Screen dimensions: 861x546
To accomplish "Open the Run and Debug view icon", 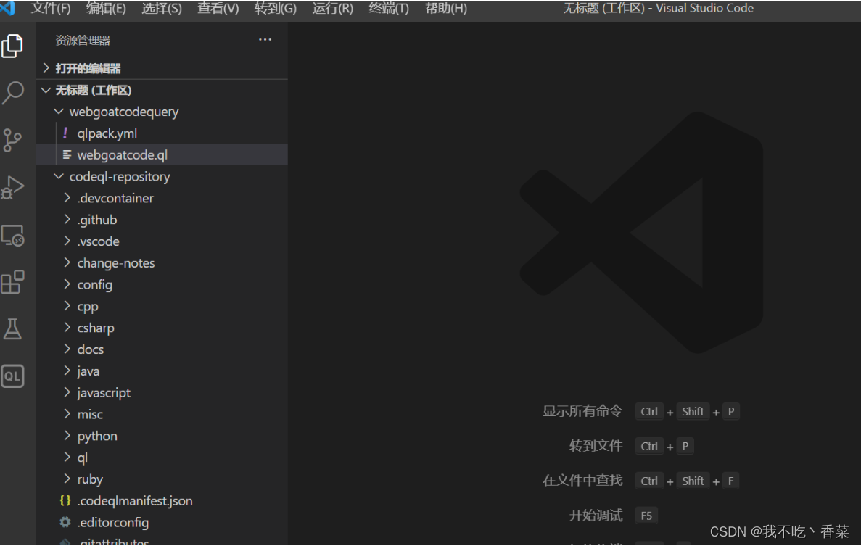I will (x=12, y=187).
